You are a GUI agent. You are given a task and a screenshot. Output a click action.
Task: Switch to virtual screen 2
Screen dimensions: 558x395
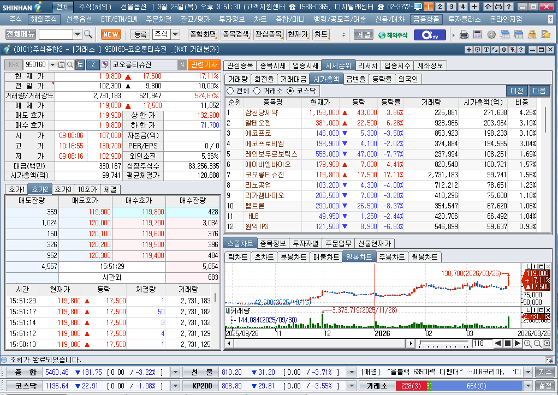pyautogui.click(x=440, y=7)
